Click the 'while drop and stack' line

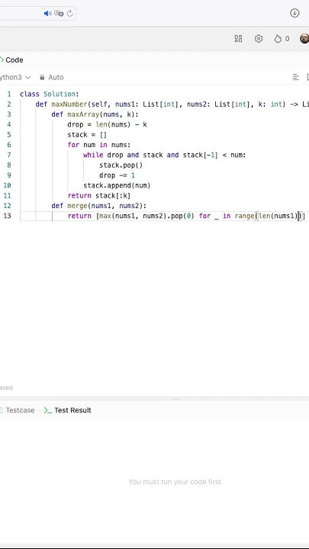click(165, 155)
